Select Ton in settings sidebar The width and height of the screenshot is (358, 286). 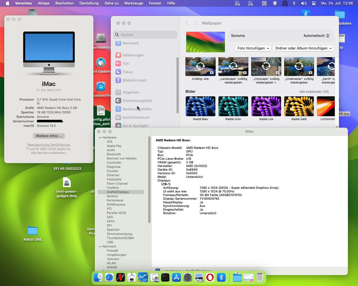126,63
